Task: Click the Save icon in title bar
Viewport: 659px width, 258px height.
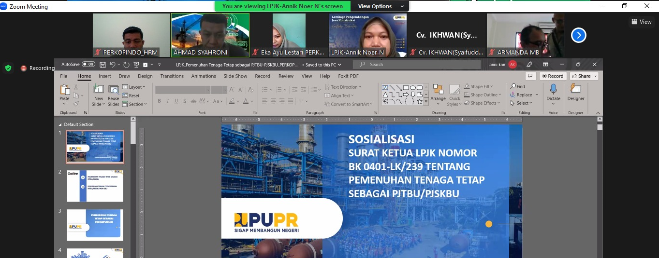Action: (103, 65)
